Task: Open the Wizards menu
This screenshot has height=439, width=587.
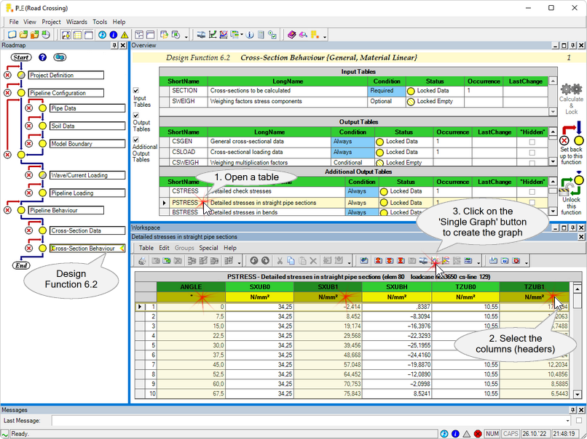Action: pos(76,22)
